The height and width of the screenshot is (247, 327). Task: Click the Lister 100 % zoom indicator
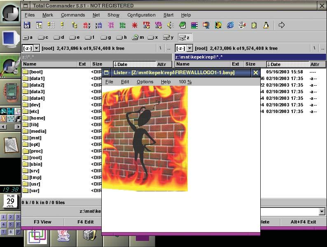(x=185, y=82)
